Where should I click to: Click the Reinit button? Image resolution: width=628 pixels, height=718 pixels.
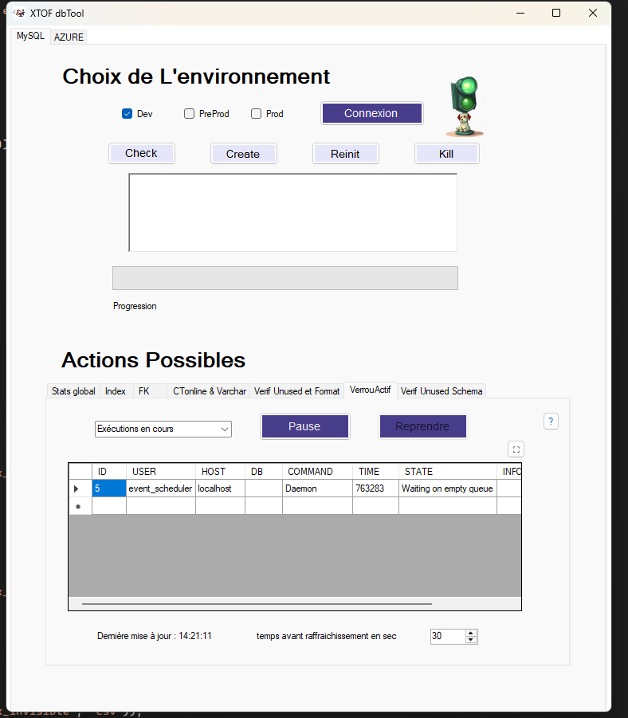pos(345,153)
